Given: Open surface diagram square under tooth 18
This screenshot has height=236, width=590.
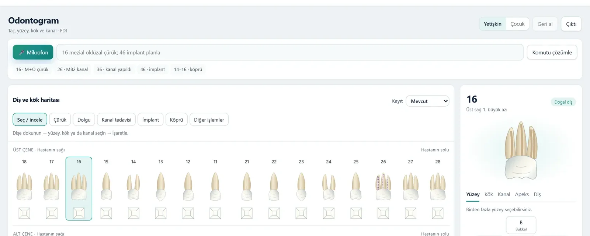Looking at the screenshot, I should pyautogui.click(x=24, y=213).
